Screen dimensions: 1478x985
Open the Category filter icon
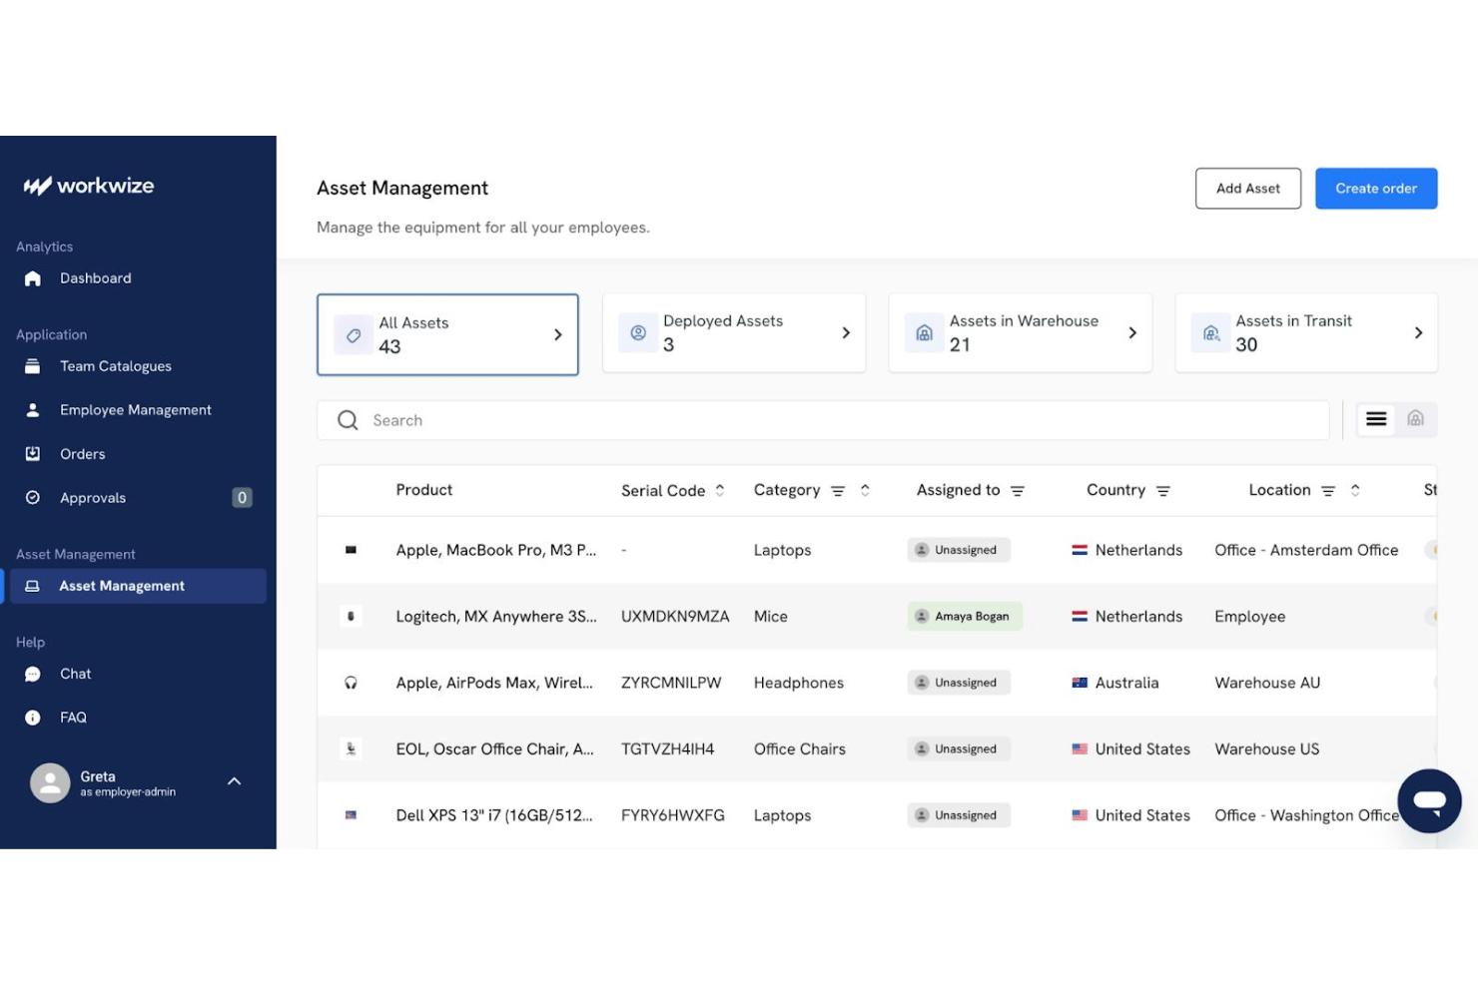click(x=838, y=491)
